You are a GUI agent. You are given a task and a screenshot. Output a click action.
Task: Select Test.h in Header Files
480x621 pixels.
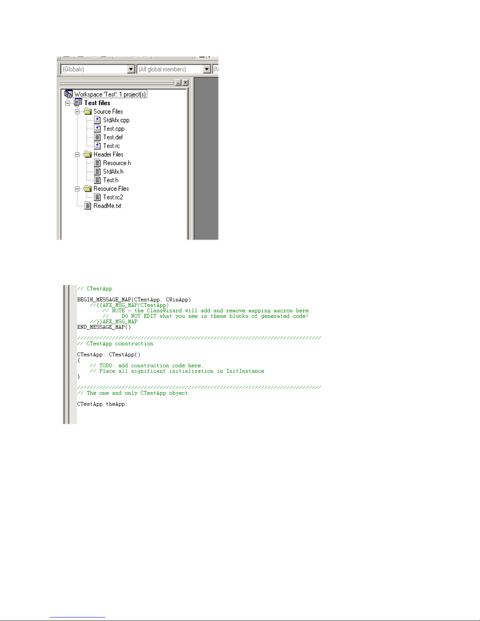click(110, 180)
